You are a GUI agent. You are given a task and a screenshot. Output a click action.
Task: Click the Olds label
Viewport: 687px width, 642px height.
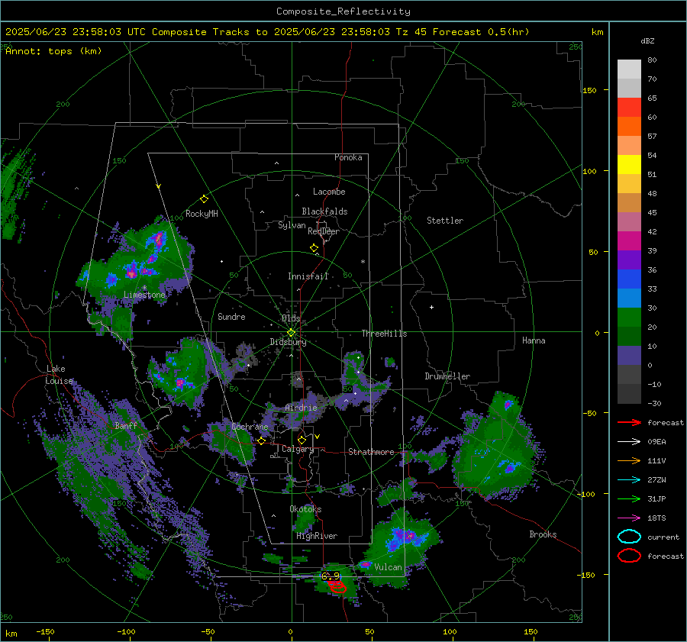pyautogui.click(x=291, y=318)
